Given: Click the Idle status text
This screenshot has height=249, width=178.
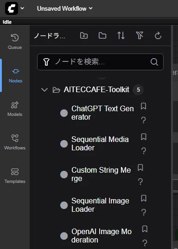Looking at the screenshot, I should 7,22.
